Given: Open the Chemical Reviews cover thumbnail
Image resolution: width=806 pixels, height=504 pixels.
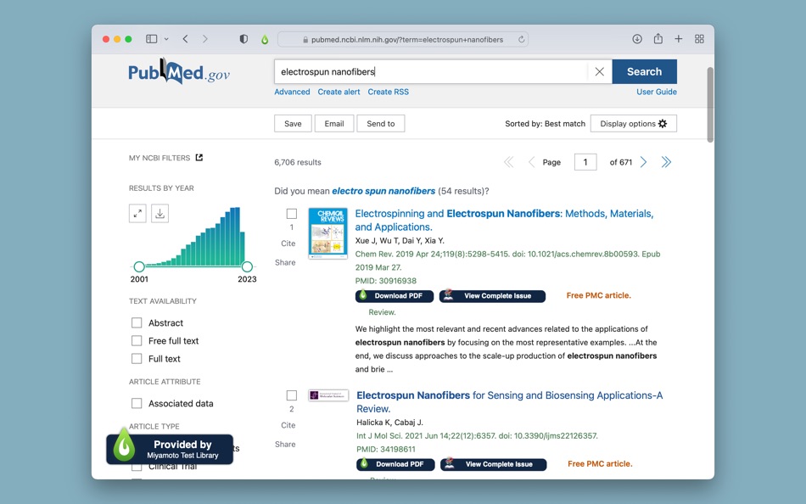Looking at the screenshot, I should click(x=328, y=233).
